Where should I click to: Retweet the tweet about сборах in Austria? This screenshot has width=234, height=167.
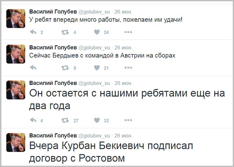[65, 68]
